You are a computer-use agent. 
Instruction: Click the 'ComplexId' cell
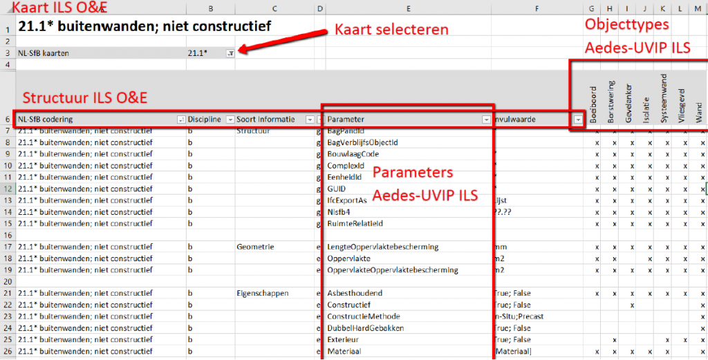click(408, 166)
